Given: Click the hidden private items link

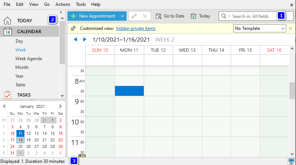Looking at the screenshot, I should pyautogui.click(x=136, y=28).
